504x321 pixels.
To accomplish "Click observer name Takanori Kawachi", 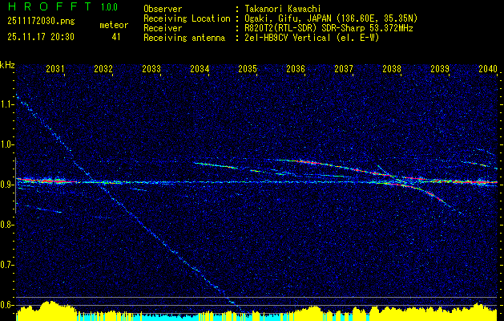I will (x=283, y=9).
